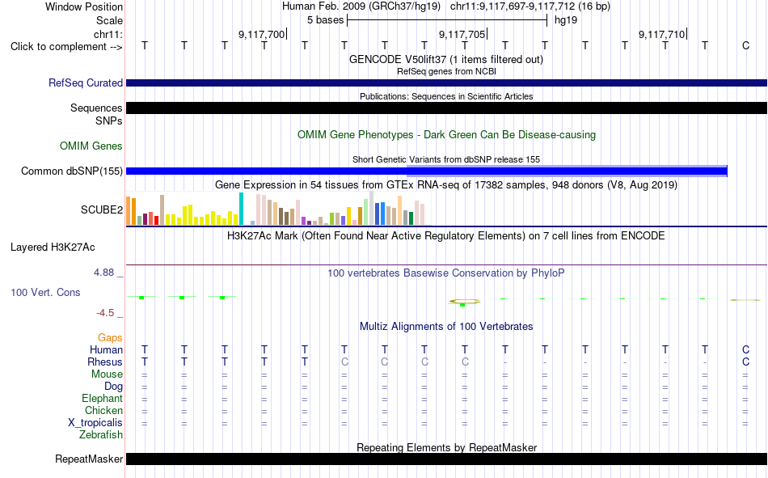Click base C in the complement row
The image size is (768, 478).
(745, 46)
